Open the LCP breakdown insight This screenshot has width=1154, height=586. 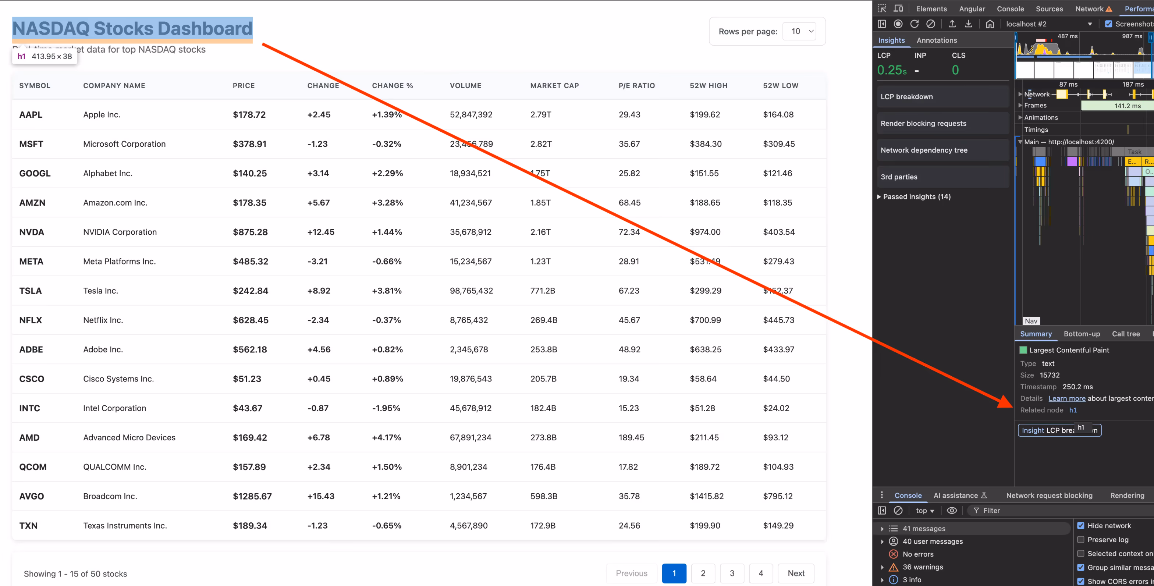click(942, 96)
